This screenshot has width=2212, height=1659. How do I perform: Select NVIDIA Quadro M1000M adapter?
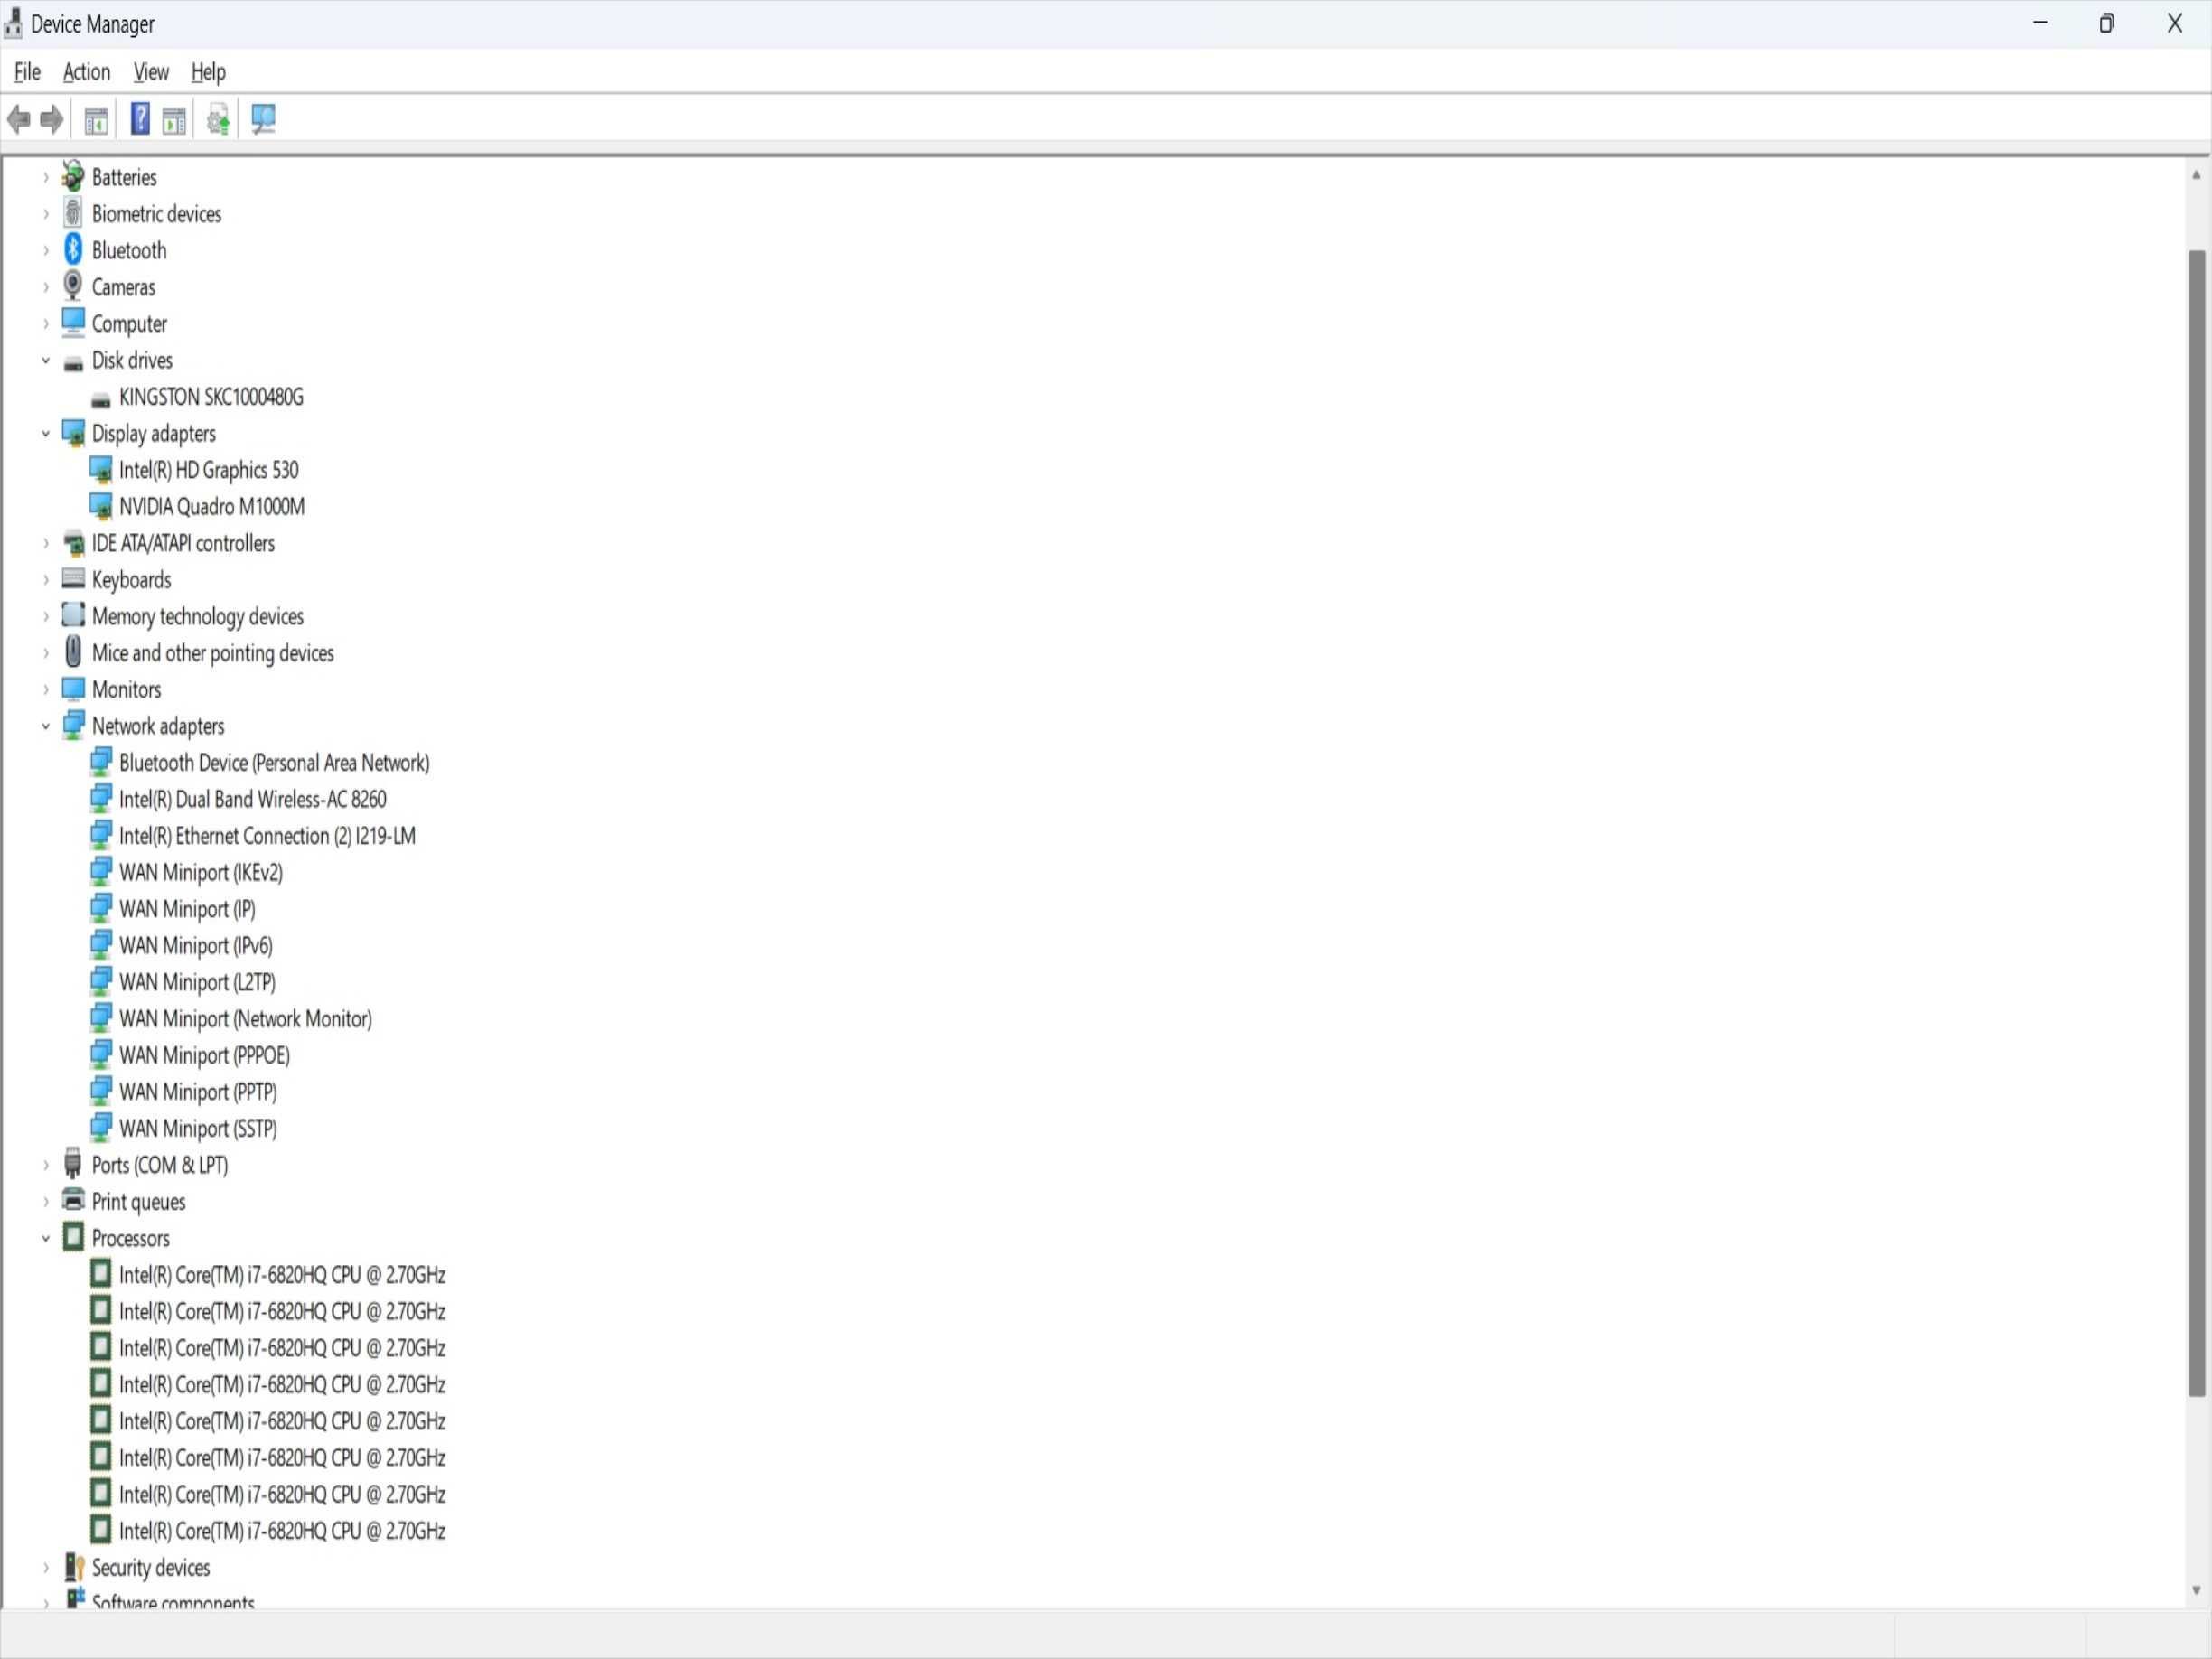click(x=212, y=507)
